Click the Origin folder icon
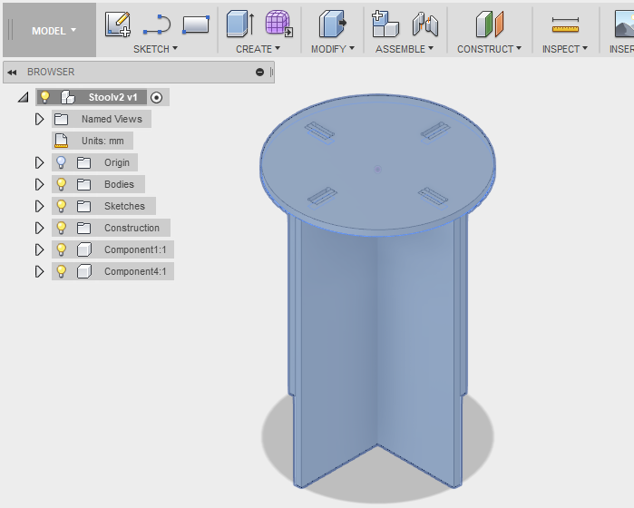Screen dimensions: 634x508 pyautogui.click(x=83, y=162)
